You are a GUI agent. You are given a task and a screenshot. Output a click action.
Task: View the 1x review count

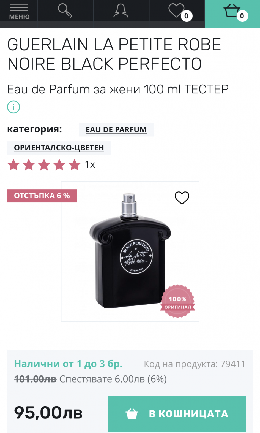pyautogui.click(x=90, y=164)
